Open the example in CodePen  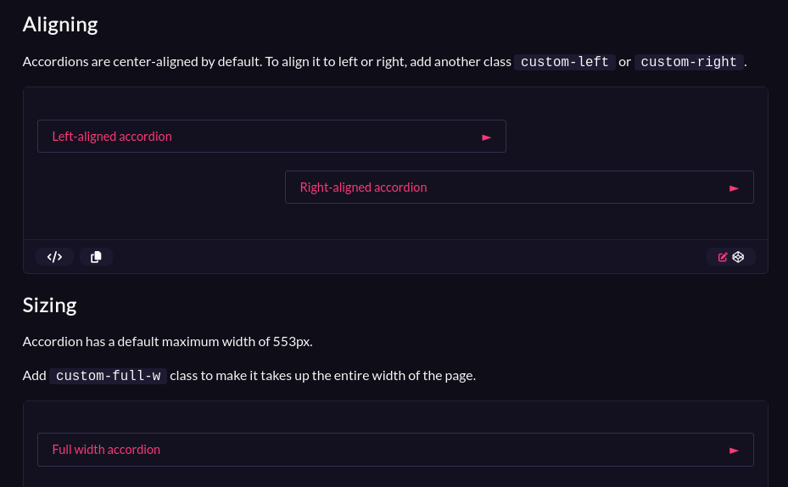click(x=738, y=257)
